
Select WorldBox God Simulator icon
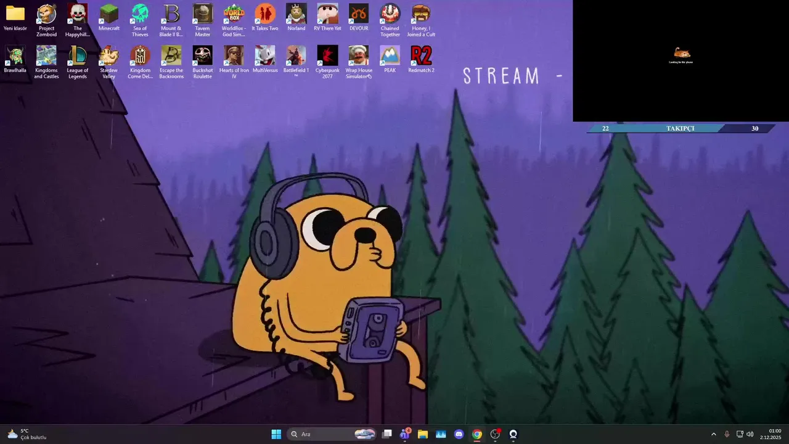pos(234,20)
